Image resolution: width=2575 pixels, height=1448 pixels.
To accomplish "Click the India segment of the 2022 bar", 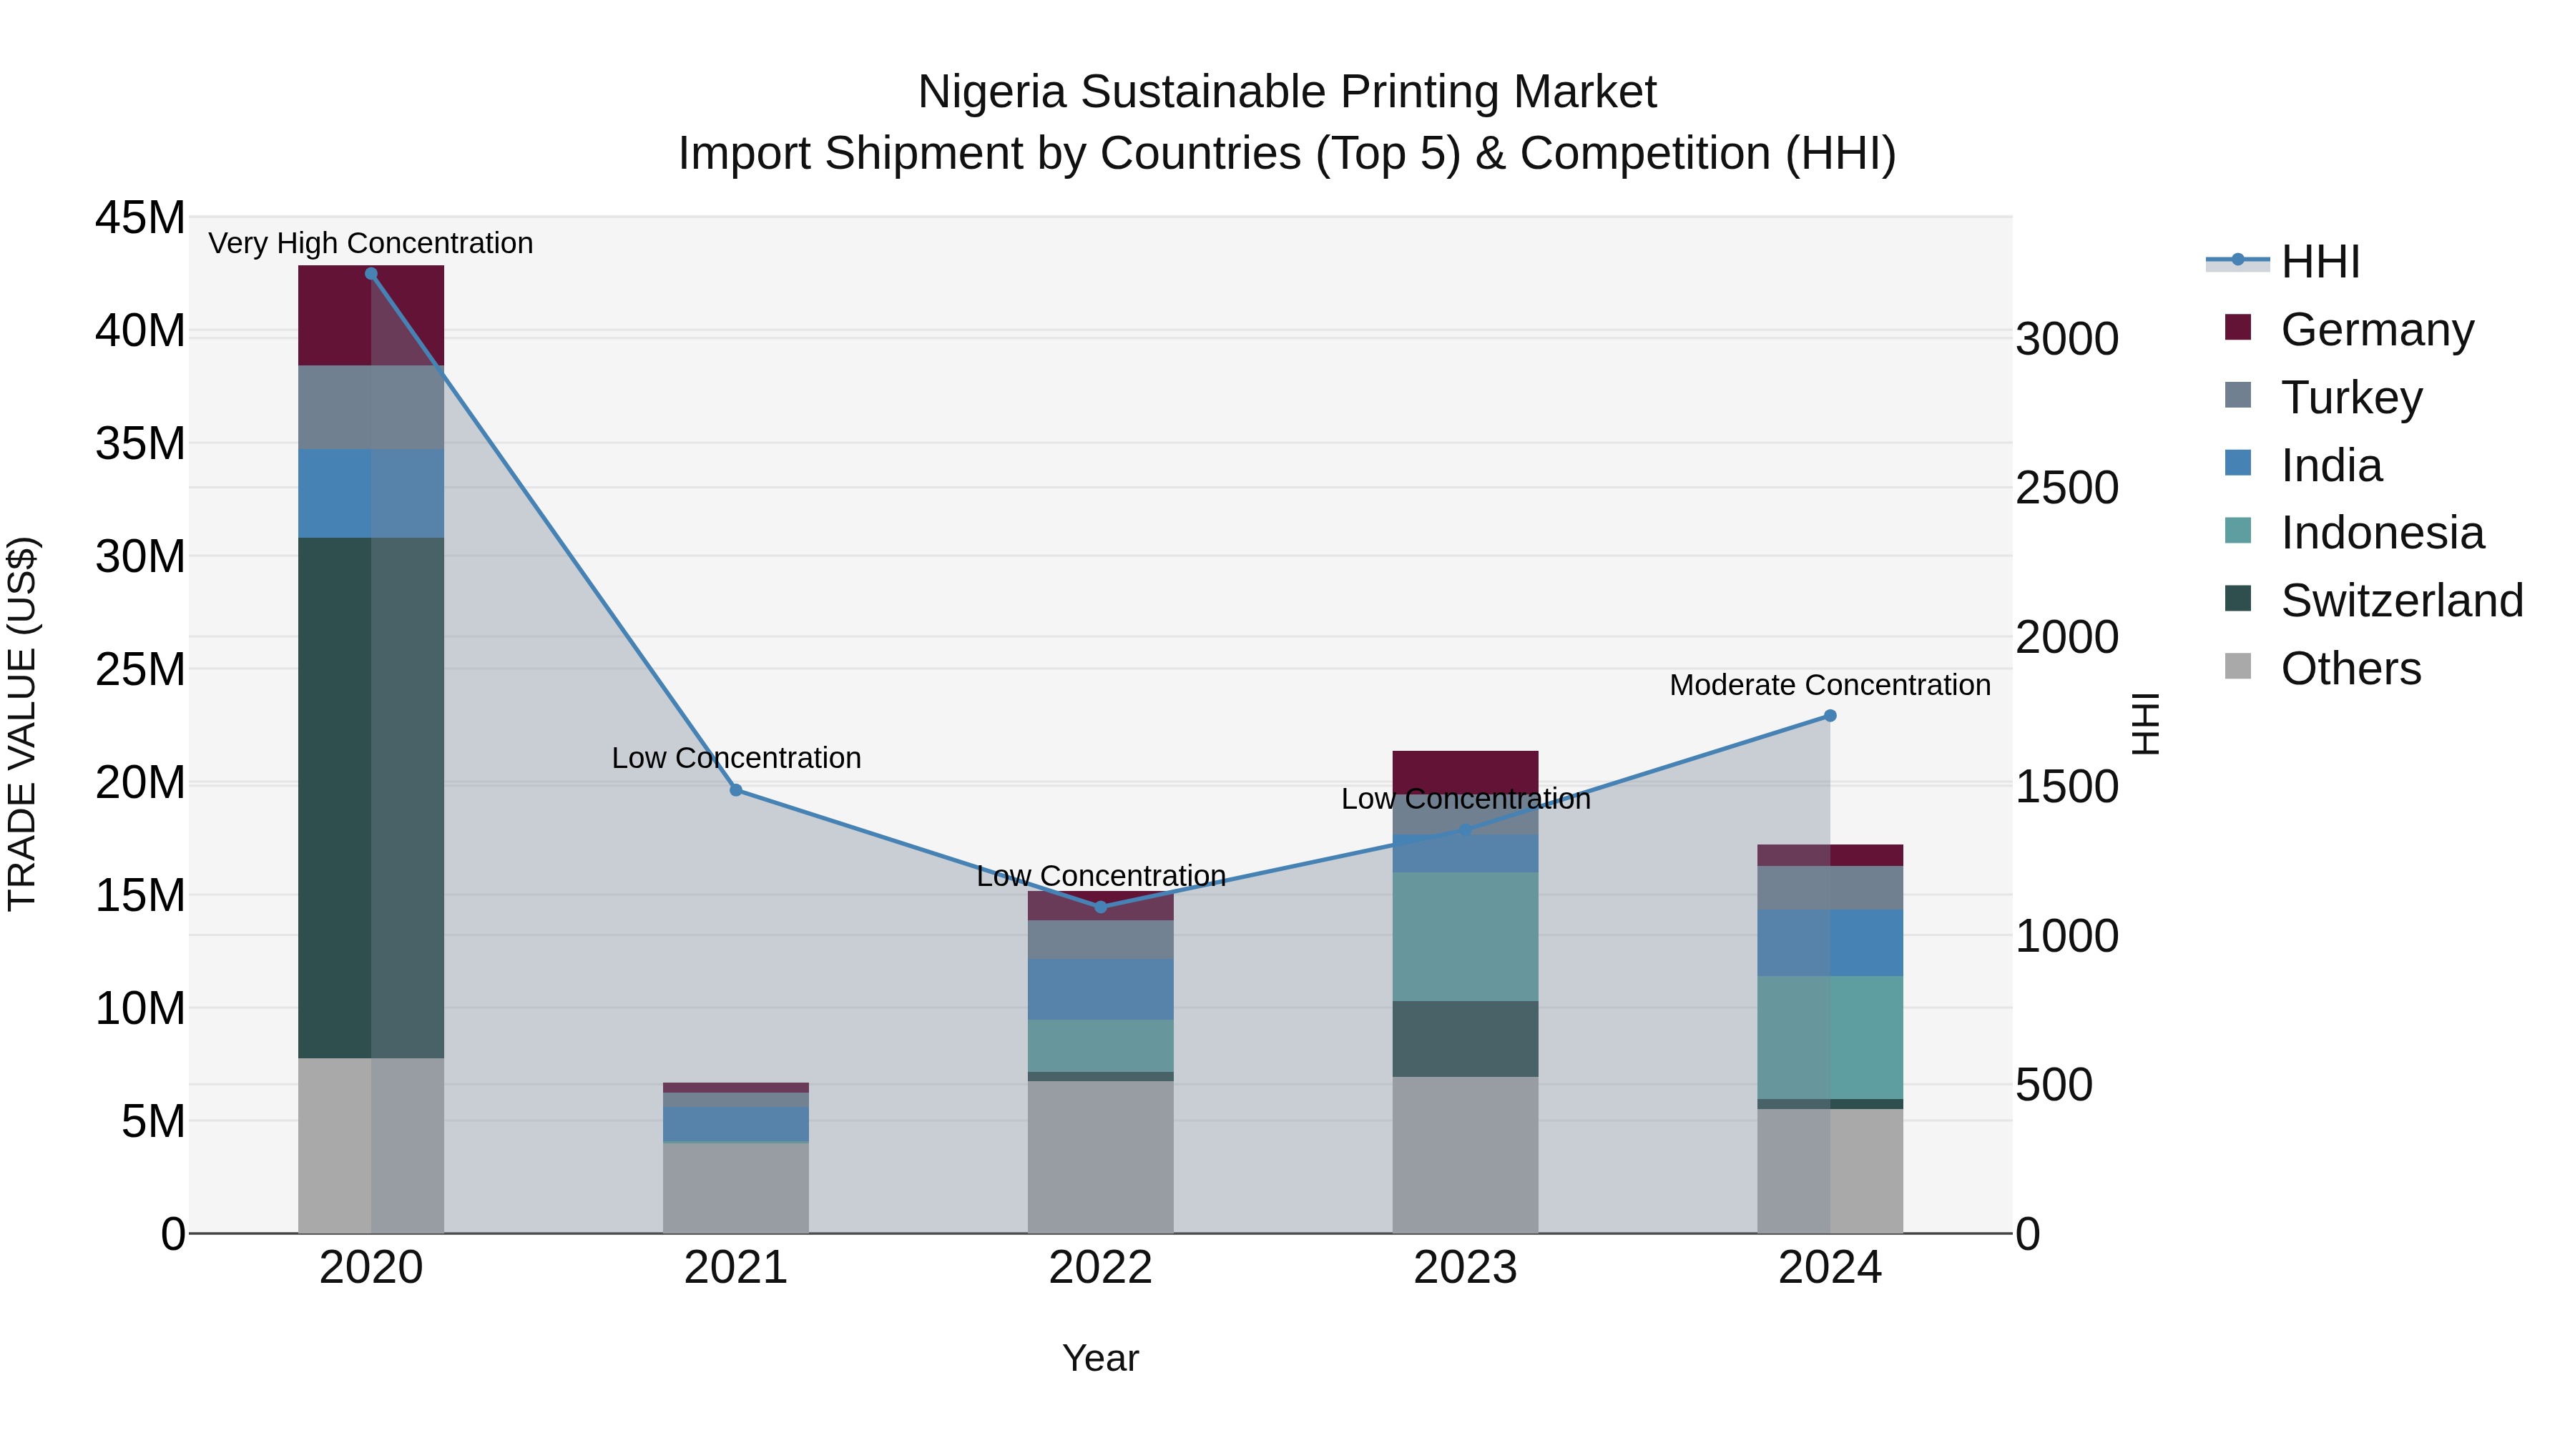I will 1101,990.
